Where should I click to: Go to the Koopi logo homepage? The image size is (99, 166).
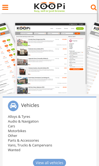(x=49, y=7)
